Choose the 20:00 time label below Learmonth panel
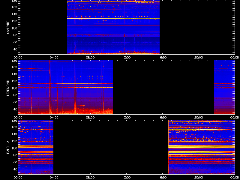240x180 pixels. pyautogui.click(x=199, y=118)
